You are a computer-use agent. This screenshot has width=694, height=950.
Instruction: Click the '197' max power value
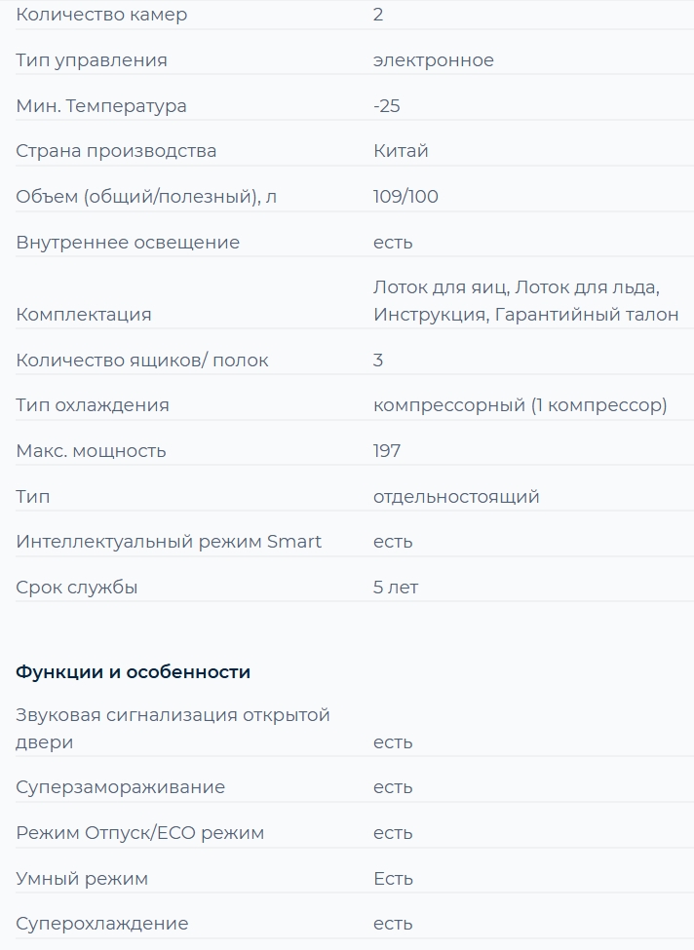coord(387,451)
